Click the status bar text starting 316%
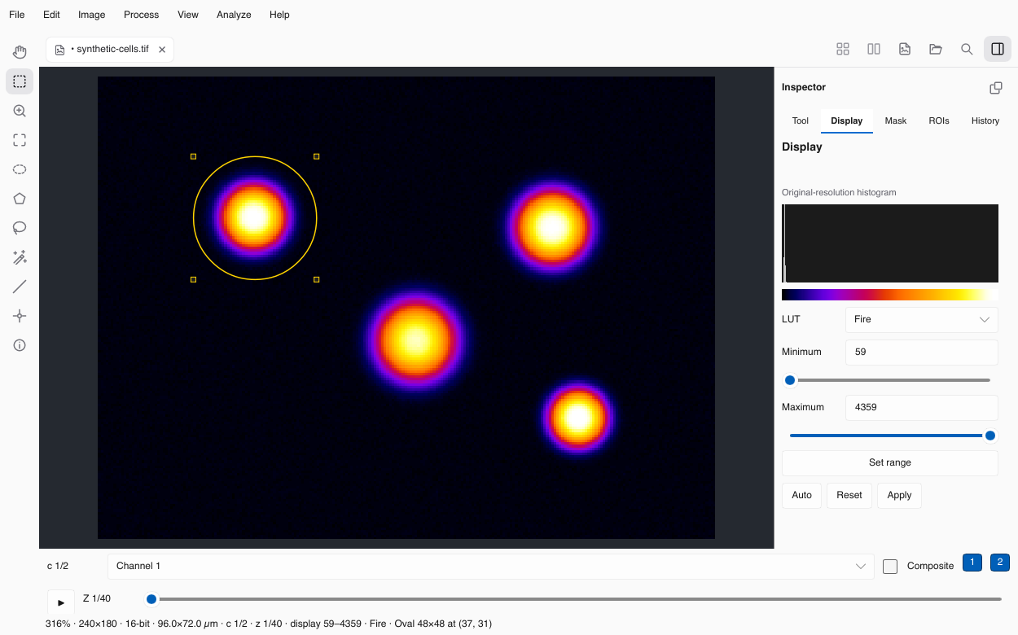 click(x=269, y=624)
